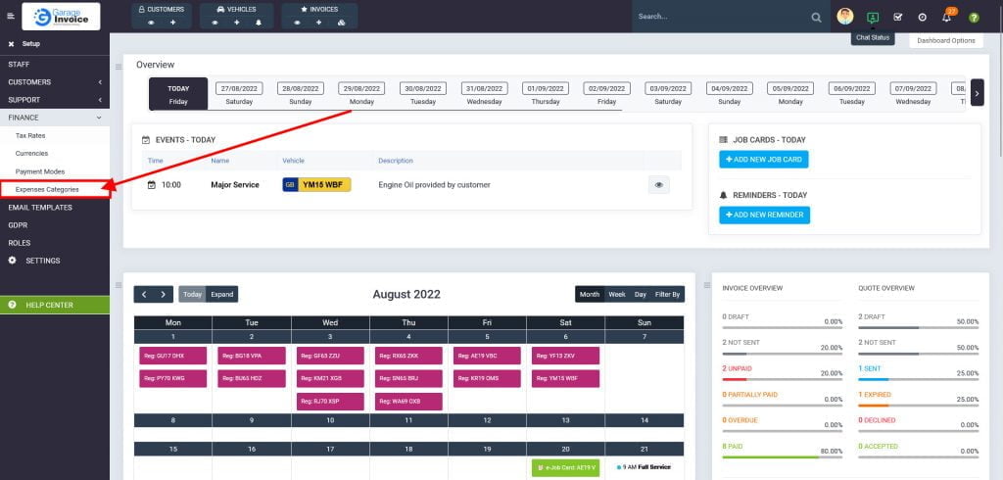Screen dimensions: 1003x480
Task: Open the calendar Filter By dropdown
Action: [667, 294]
